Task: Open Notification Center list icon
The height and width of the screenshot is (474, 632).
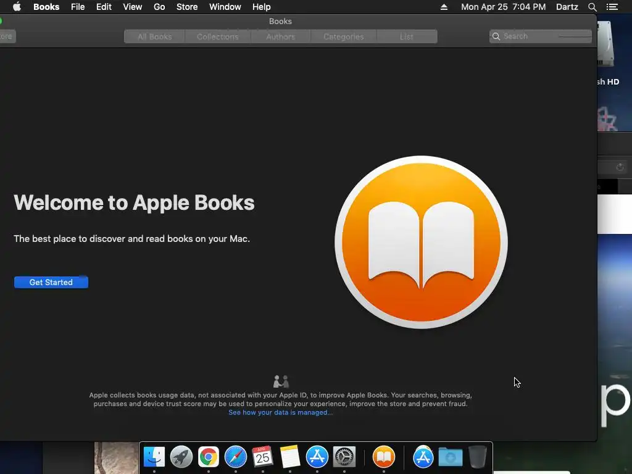Action: pos(612,7)
